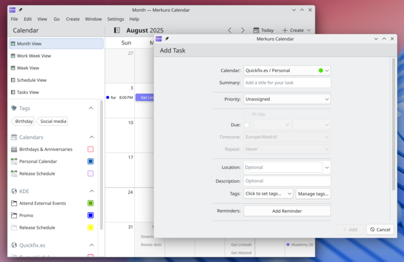Click Release Schedule folder icon under KDE
The image size is (404, 262).
(x=14, y=227)
